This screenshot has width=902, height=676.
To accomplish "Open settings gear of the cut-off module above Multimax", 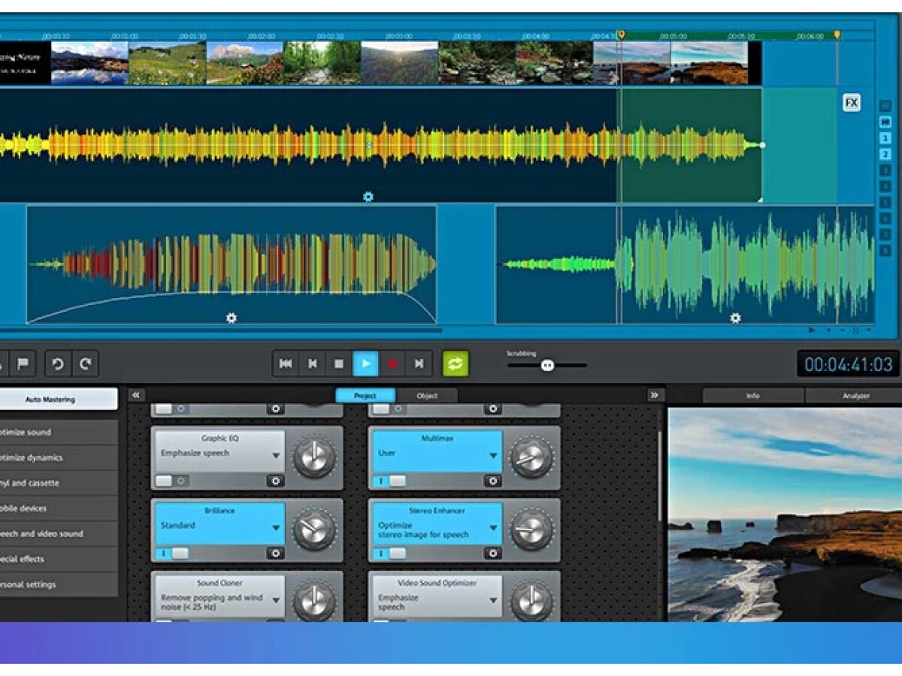I will tap(492, 409).
